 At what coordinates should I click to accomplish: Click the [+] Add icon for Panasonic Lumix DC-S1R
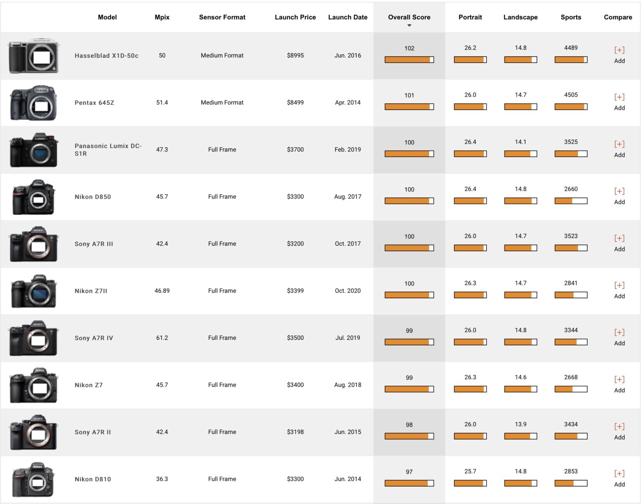(619, 144)
